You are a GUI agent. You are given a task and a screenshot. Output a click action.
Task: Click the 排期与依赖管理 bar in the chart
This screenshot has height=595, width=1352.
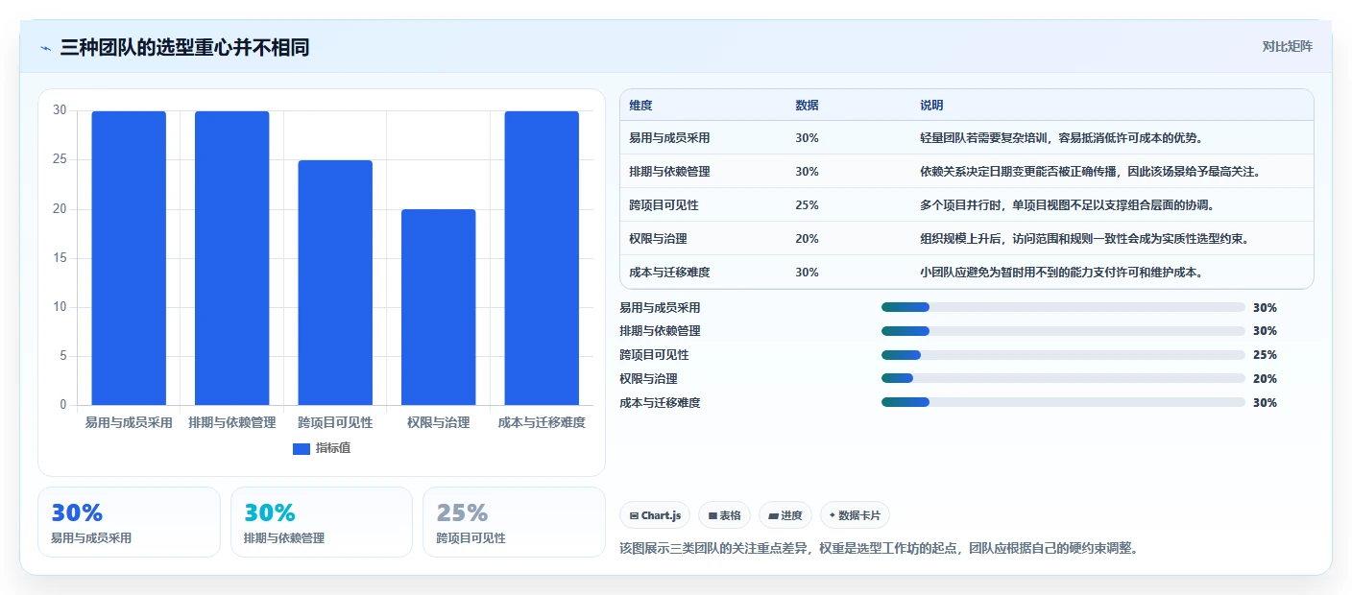point(232,258)
